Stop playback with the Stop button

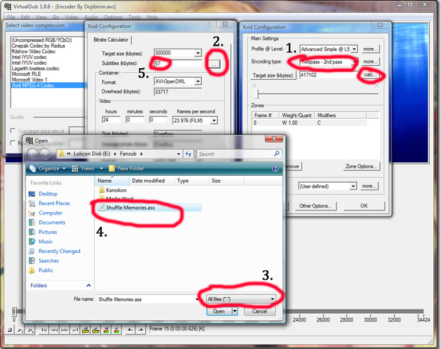coord(9,330)
